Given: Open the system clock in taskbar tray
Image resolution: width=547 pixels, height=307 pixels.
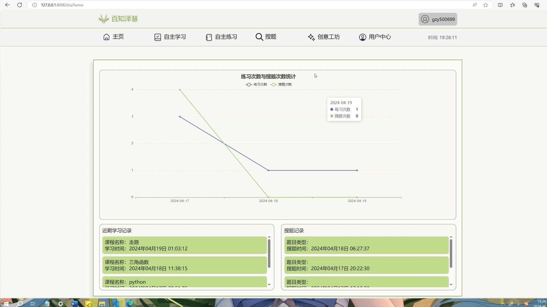Looking at the screenshot, I should coord(541,303).
